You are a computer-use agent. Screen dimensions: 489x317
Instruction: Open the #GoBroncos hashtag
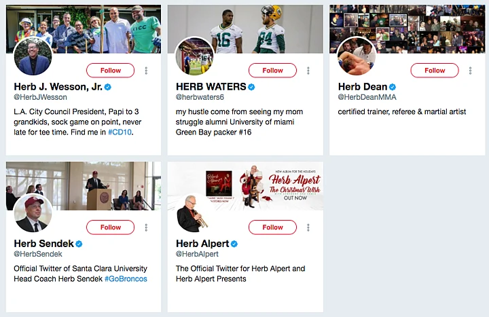126,279
